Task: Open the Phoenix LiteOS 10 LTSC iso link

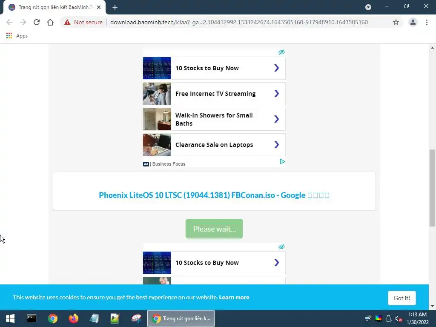Action: pos(214,195)
